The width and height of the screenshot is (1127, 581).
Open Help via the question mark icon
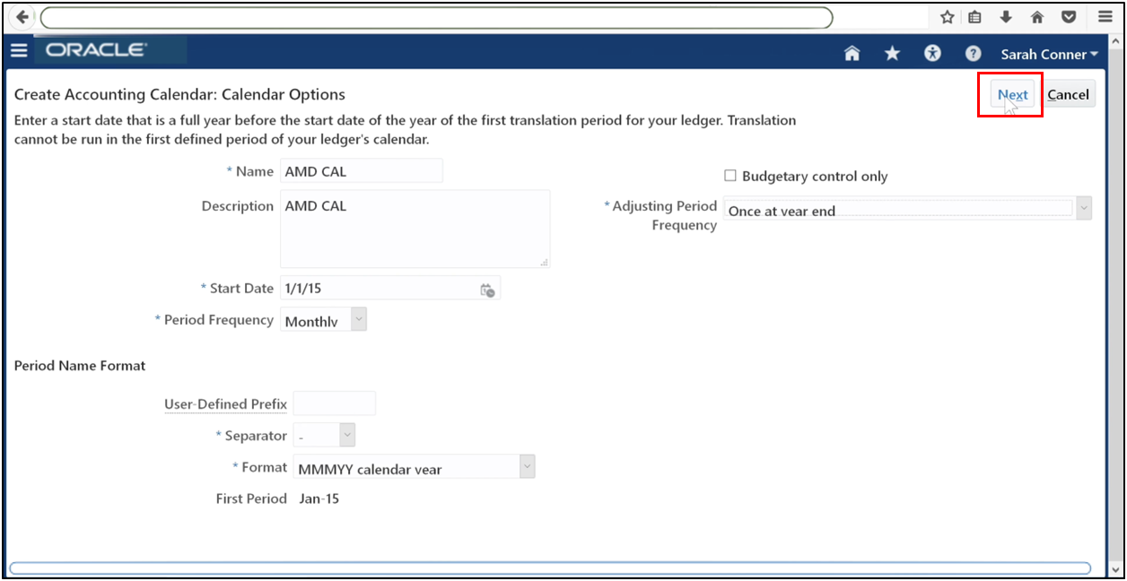click(972, 54)
